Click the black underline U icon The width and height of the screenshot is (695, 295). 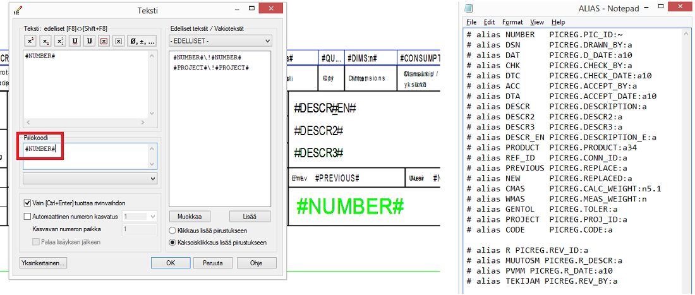89,41
